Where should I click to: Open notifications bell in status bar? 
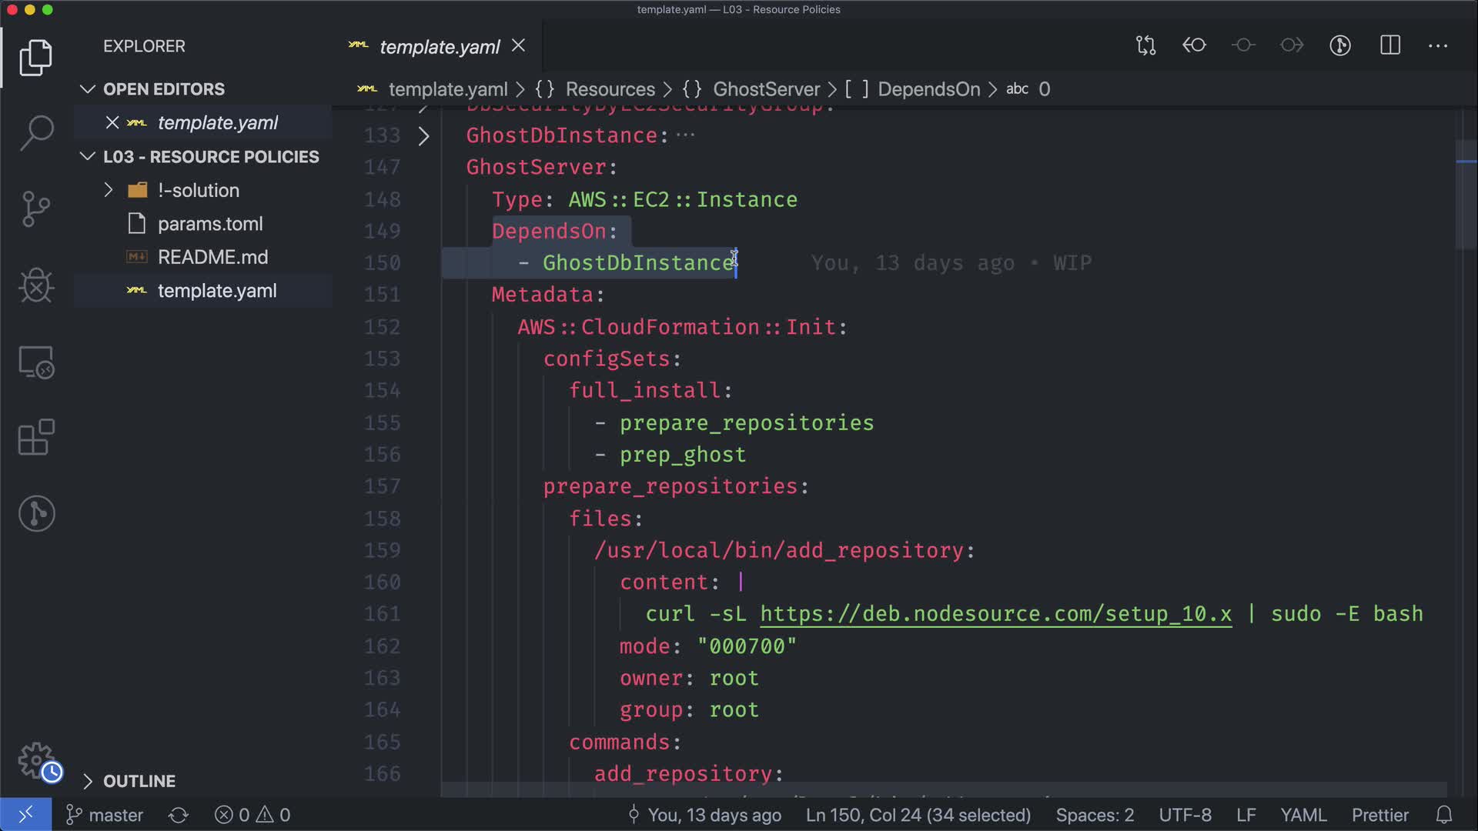pyautogui.click(x=1444, y=815)
